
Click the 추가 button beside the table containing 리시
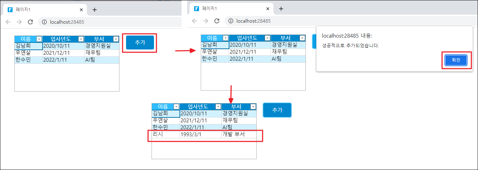pyautogui.click(x=277, y=110)
